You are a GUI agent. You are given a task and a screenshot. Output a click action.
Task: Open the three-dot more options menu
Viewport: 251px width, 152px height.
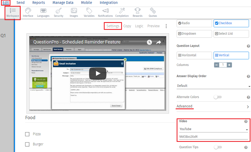point(166,26)
